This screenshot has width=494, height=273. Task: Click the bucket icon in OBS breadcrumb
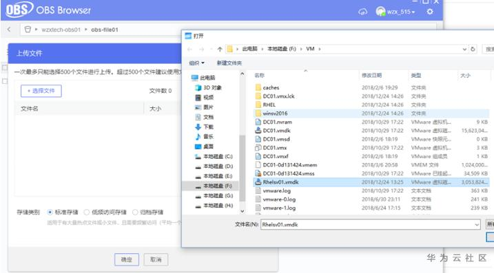(x=28, y=30)
